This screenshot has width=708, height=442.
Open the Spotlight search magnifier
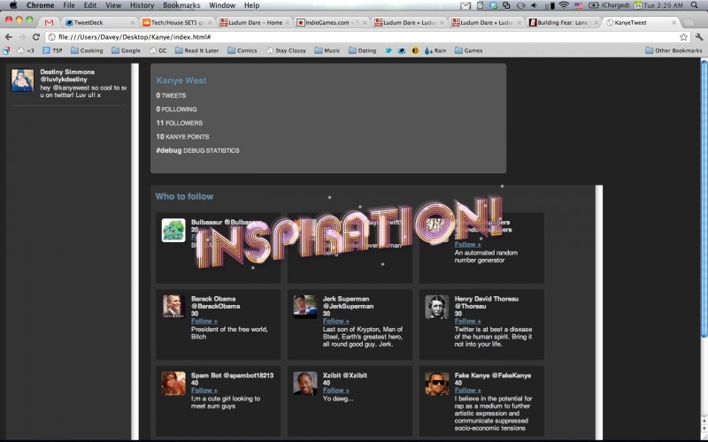[695, 5]
